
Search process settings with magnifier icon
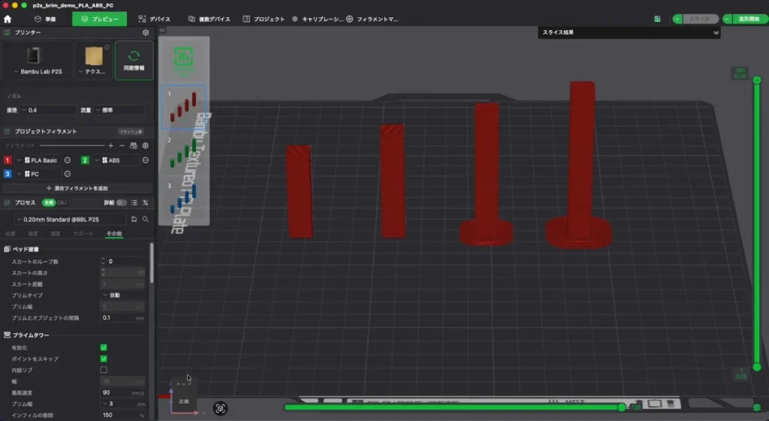click(145, 219)
